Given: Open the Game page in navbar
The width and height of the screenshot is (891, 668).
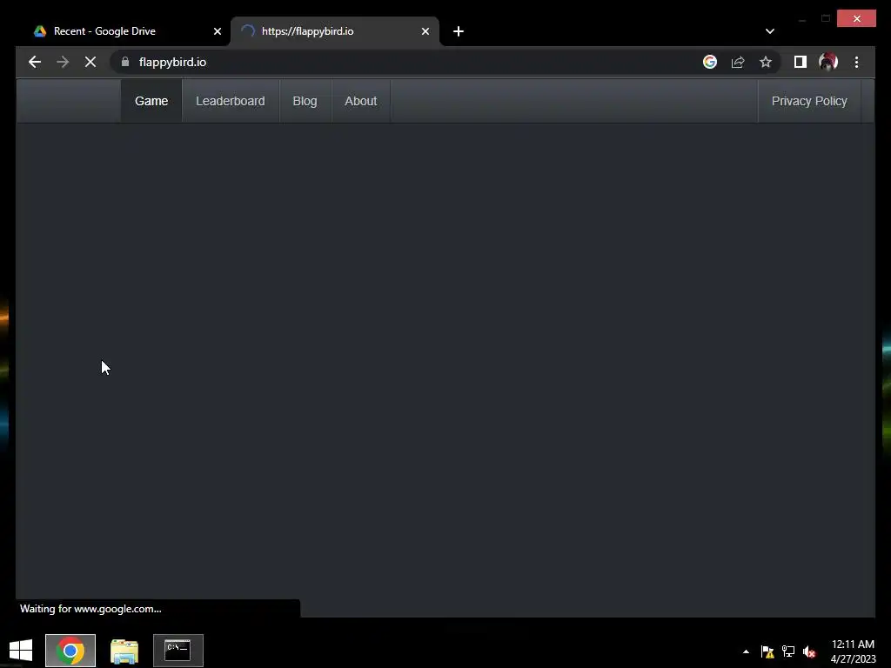Looking at the screenshot, I should [151, 101].
